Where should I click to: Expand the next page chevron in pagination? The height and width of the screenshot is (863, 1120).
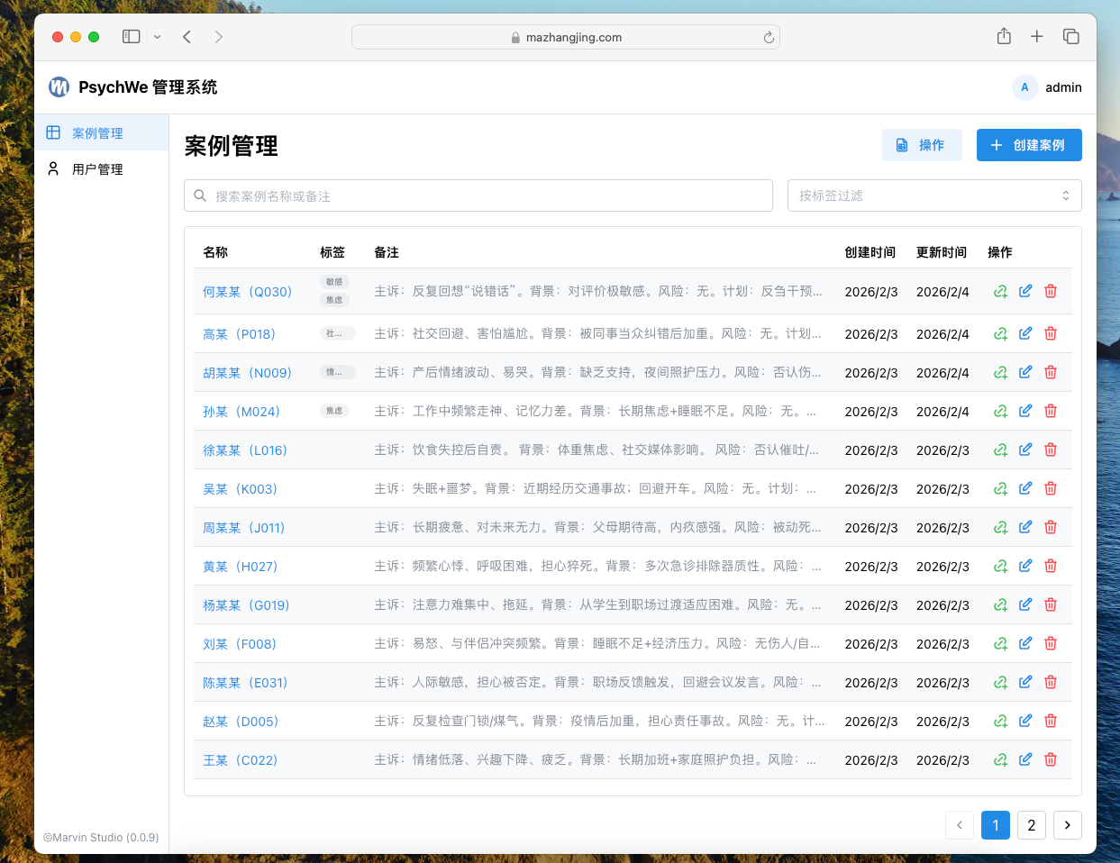pyautogui.click(x=1068, y=825)
